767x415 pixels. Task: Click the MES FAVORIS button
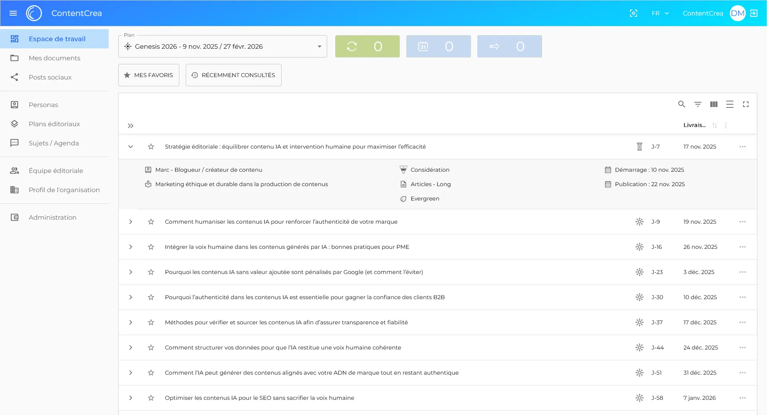pyautogui.click(x=149, y=75)
